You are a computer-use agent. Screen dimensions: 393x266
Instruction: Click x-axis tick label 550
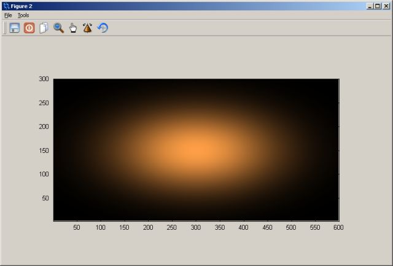[315, 227]
